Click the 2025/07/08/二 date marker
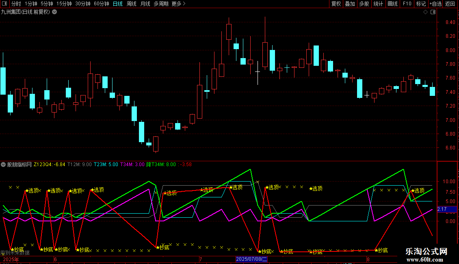Image resolution: width=459 pixels, height=264 pixels. [251, 259]
